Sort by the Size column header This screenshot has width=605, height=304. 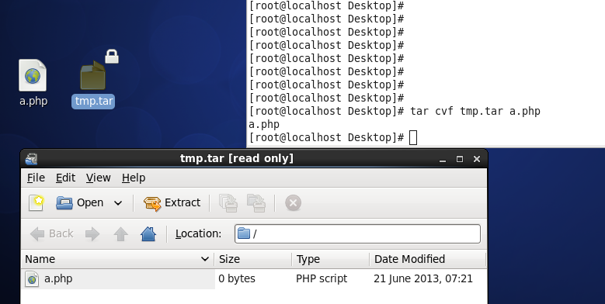click(x=253, y=259)
